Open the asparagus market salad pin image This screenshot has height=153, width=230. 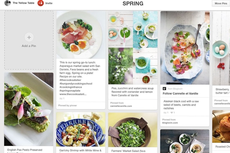point(81,35)
